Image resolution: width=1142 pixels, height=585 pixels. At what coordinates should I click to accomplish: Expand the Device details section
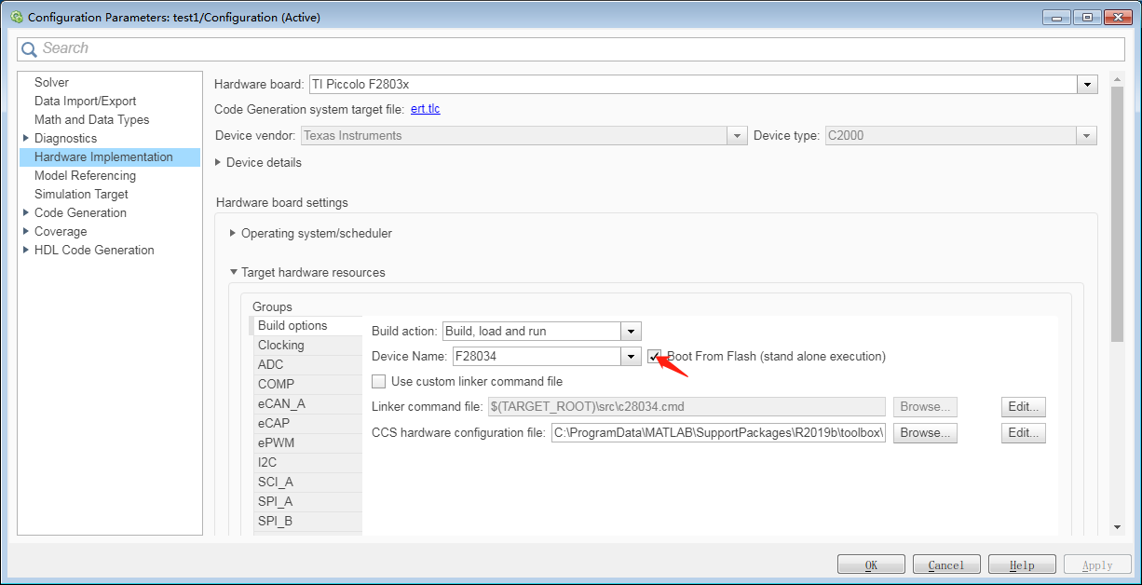click(219, 162)
